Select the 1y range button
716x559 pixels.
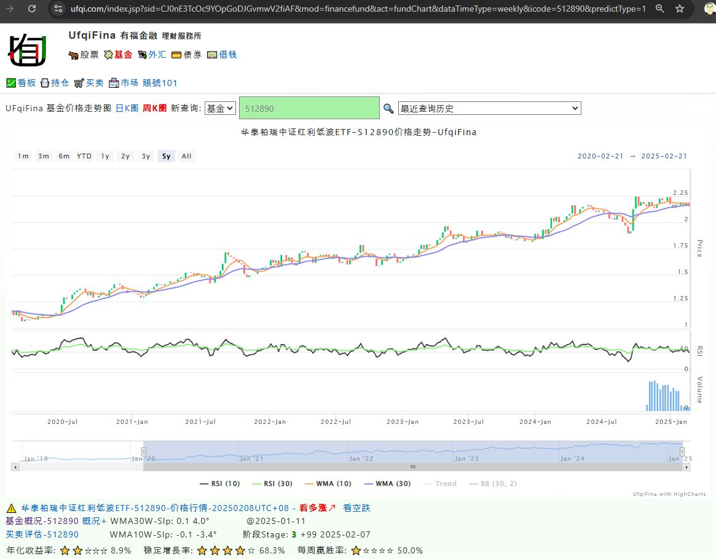105,156
